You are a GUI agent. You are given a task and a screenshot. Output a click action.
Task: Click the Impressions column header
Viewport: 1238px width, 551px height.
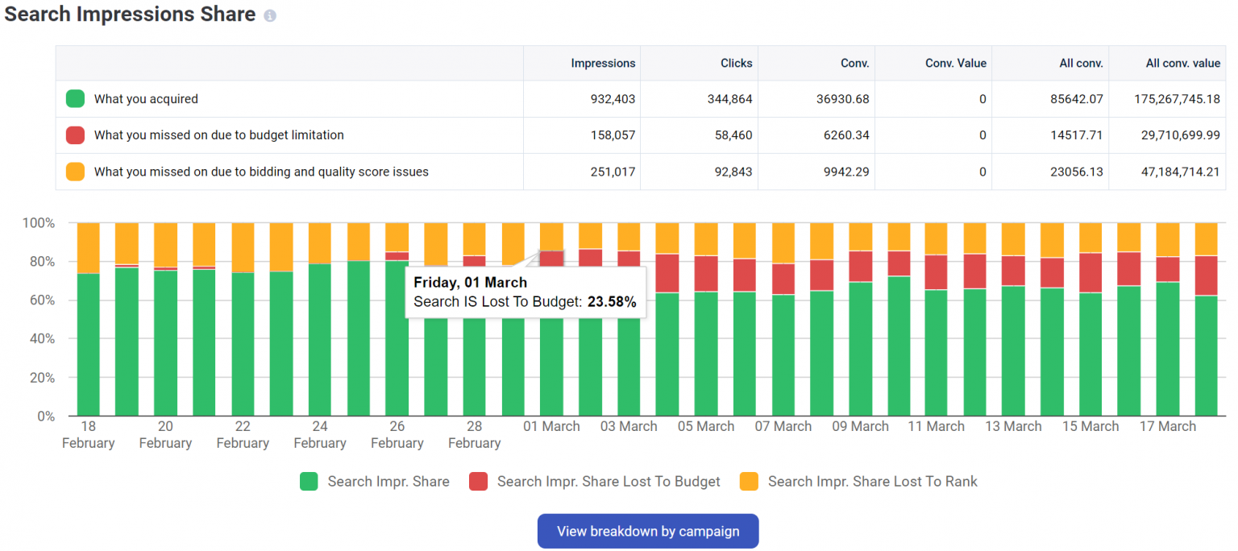click(x=604, y=63)
